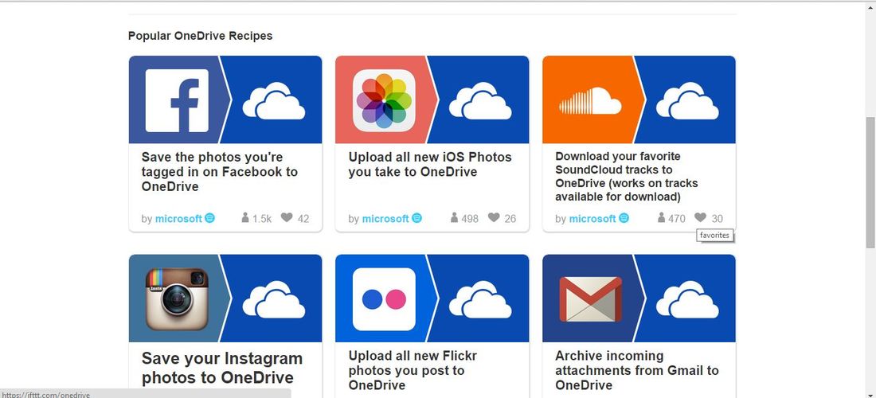This screenshot has height=398, width=876.
Task: Open 'Save the photos you're tagged in' recipe title
Action: (x=220, y=172)
